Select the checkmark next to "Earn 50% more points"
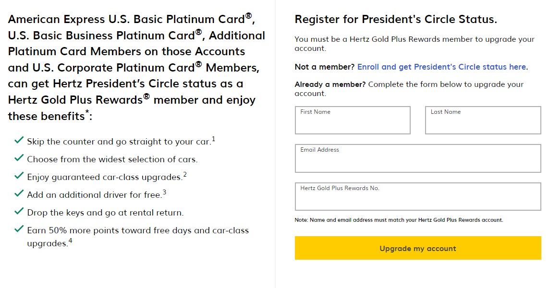 click(x=19, y=229)
